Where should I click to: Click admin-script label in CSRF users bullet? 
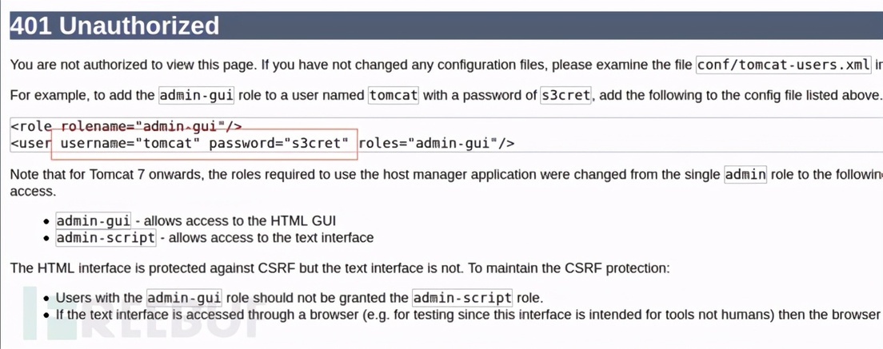461,297
